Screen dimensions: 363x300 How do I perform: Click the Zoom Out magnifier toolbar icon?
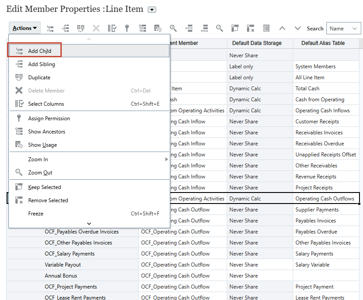(220, 29)
